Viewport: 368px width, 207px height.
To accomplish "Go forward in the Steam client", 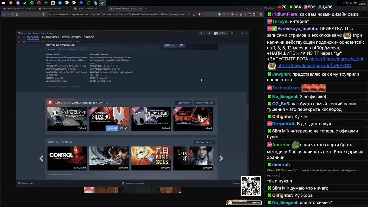I will click(24, 37).
